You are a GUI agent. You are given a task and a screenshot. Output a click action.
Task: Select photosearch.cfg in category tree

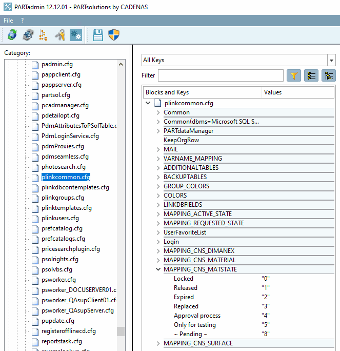pyautogui.click(x=63, y=167)
